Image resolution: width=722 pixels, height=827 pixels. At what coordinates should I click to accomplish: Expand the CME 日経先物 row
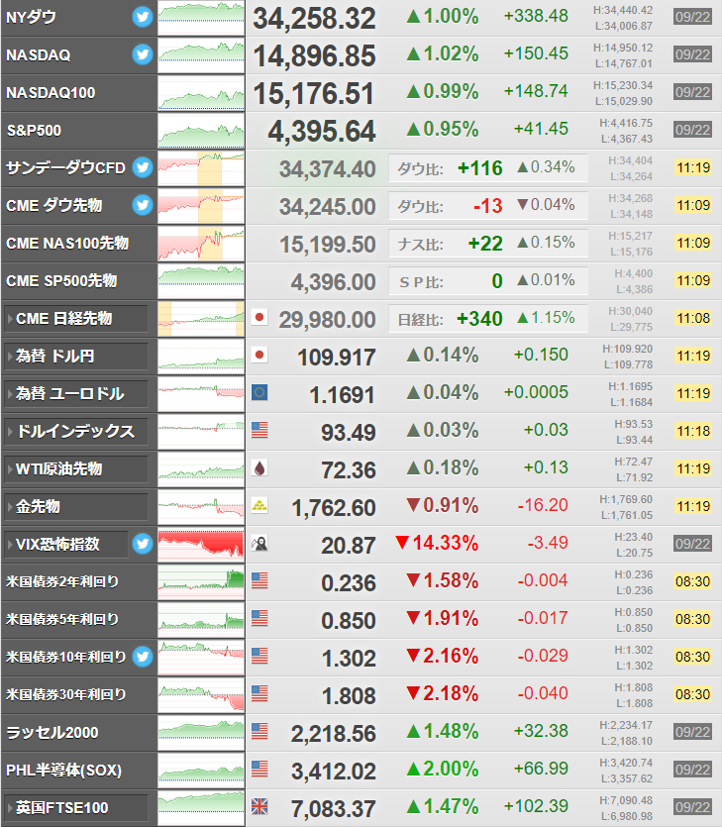coord(76,319)
